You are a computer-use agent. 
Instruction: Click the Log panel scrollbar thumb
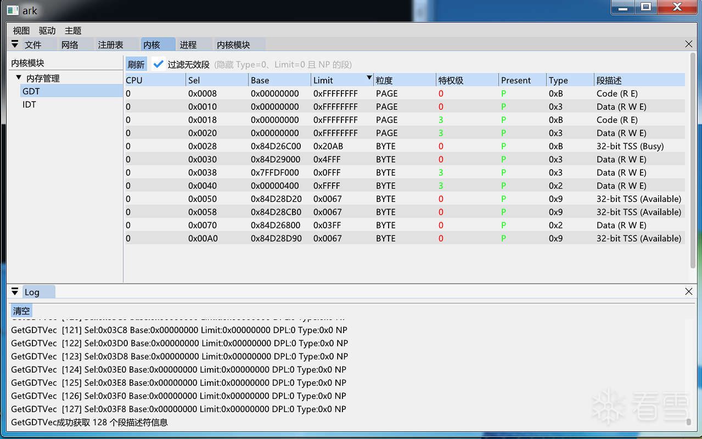[688, 421]
